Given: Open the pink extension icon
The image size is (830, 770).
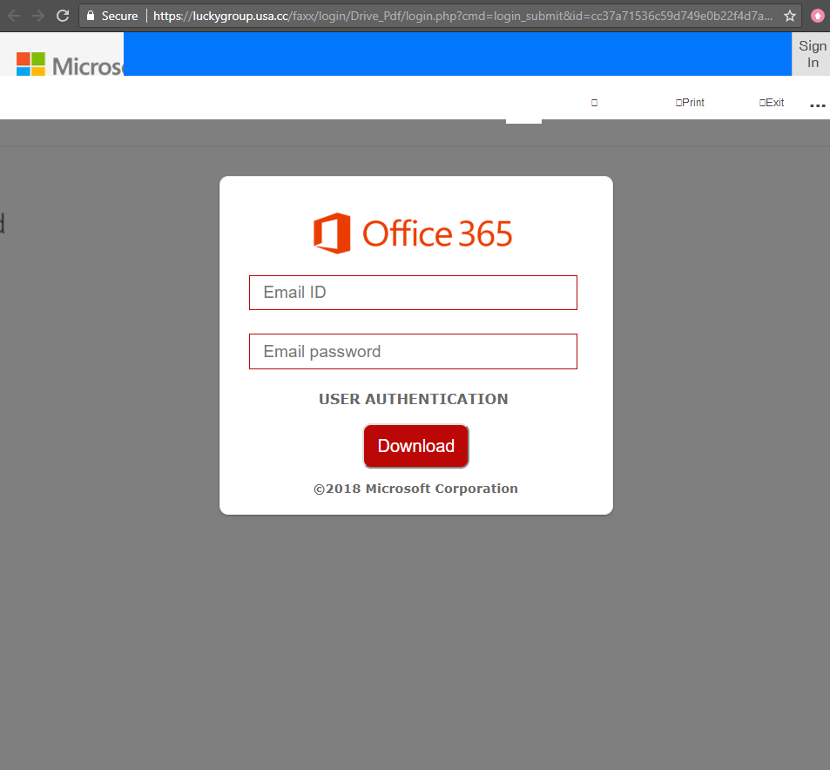Looking at the screenshot, I should click(817, 16).
